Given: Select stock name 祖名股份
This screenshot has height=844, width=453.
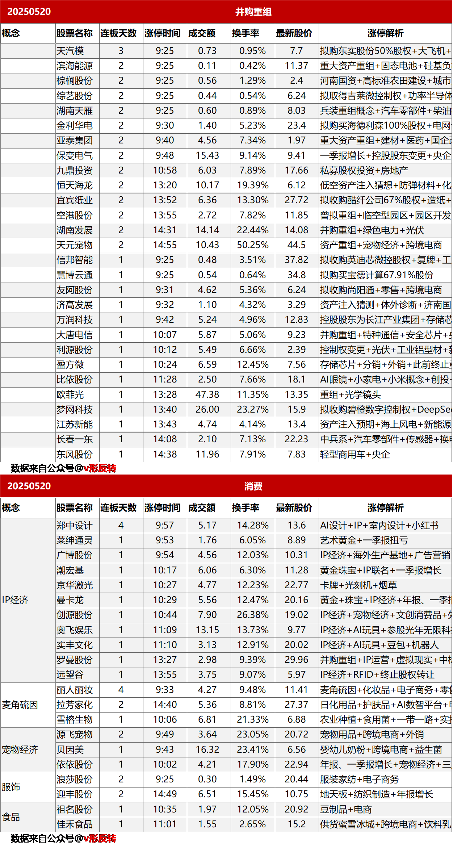Looking at the screenshot, I should [75, 809].
